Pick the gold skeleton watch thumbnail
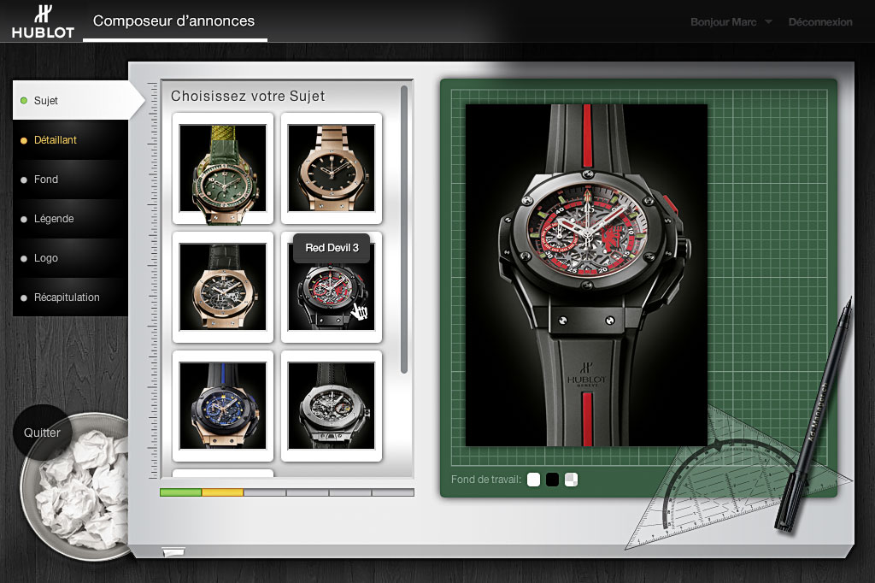This screenshot has height=583, width=875. coord(223,287)
